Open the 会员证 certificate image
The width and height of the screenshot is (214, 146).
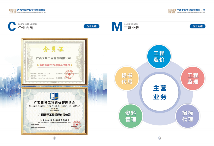pyautogui.click(x=54, y=61)
